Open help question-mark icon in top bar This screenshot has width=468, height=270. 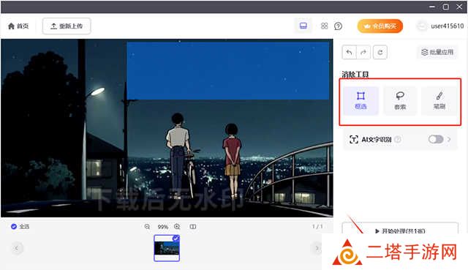338,26
